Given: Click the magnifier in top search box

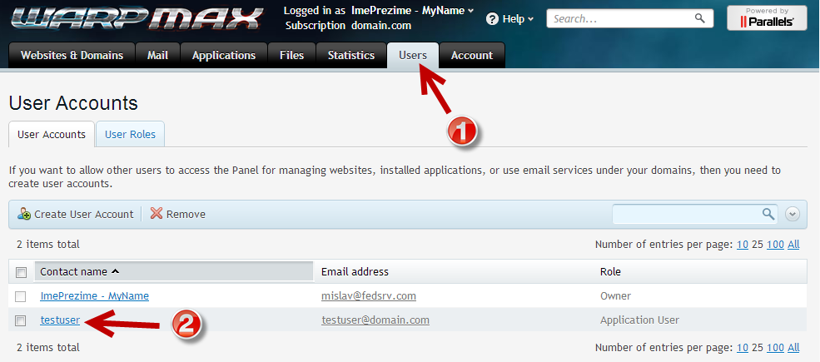Looking at the screenshot, I should (699, 17).
